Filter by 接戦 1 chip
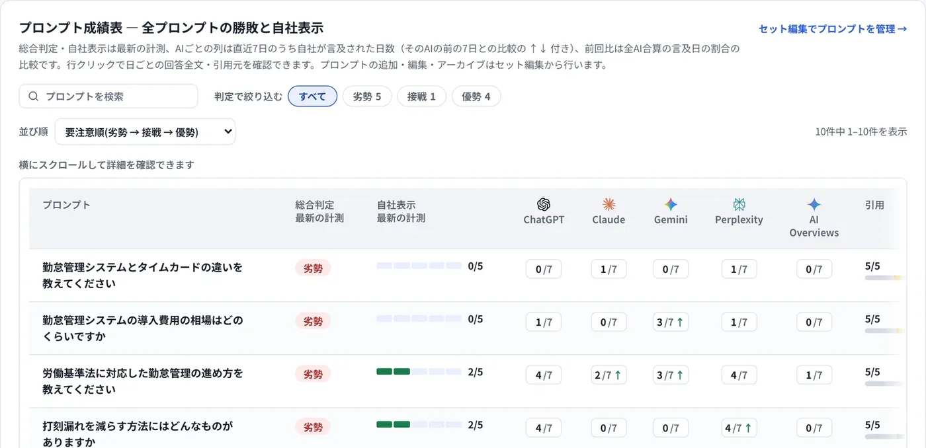 click(421, 96)
